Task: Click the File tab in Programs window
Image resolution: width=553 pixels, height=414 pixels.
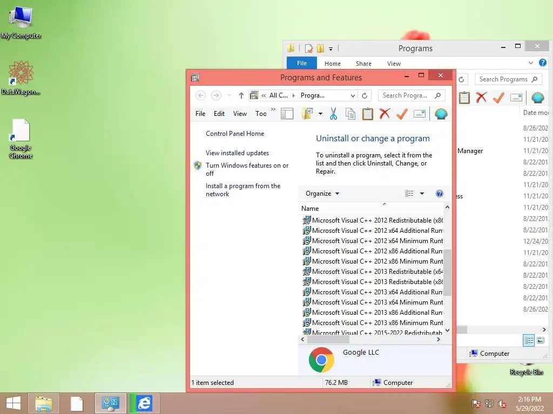Action: tap(302, 63)
